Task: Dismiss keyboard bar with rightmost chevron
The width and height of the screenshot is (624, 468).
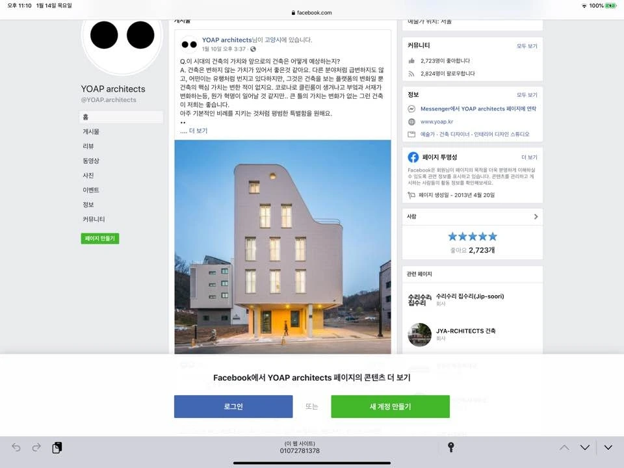Action: pyautogui.click(x=608, y=447)
